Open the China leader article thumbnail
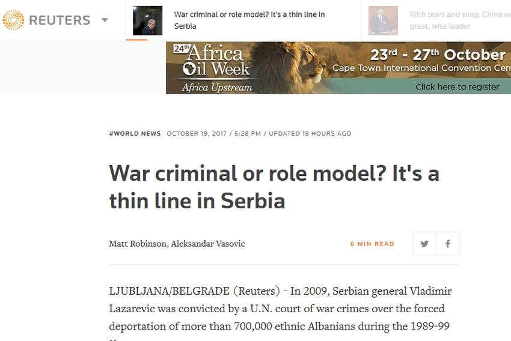Screen dimensions: 511x341 [384, 20]
